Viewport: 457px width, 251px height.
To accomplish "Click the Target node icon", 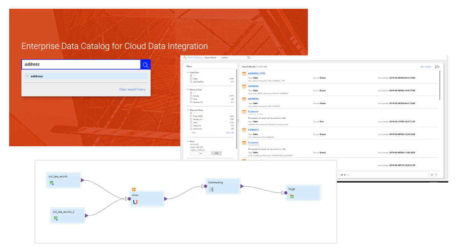I will [x=292, y=196].
